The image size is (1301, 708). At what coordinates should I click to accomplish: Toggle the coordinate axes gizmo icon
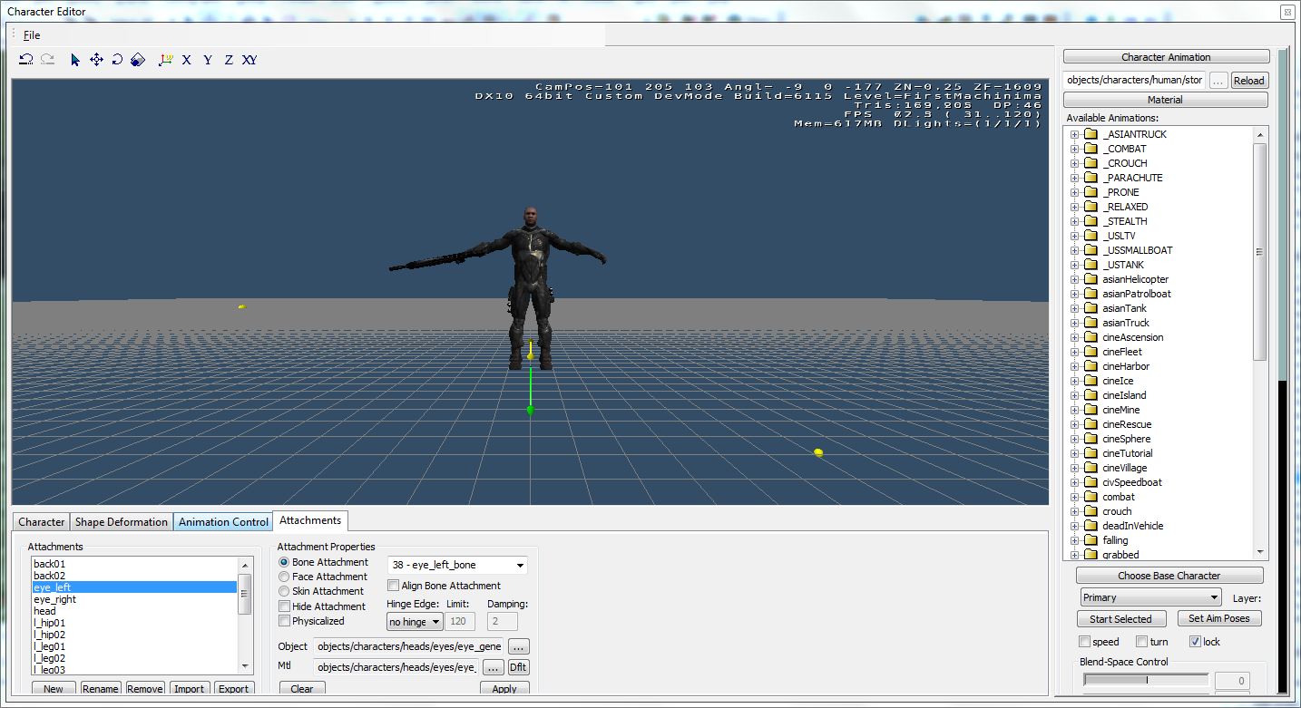[x=165, y=59]
